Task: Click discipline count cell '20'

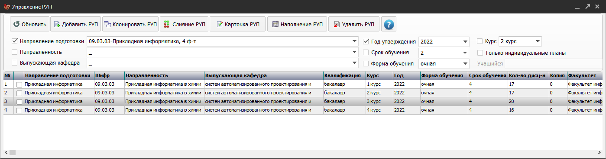Action: tap(528, 102)
